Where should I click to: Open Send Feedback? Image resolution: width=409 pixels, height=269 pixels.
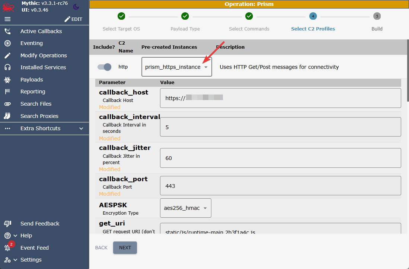tap(40, 224)
